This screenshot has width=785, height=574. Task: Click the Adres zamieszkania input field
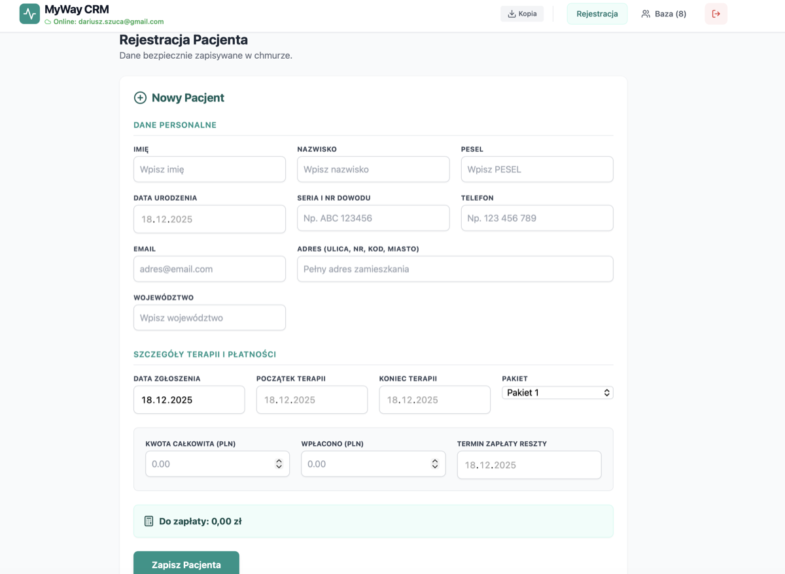(x=455, y=268)
